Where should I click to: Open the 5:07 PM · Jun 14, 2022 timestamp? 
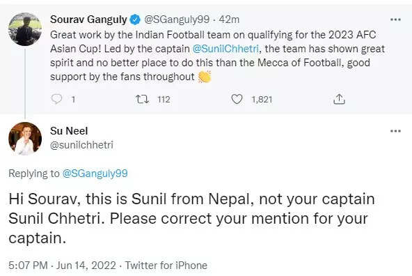coord(62,266)
